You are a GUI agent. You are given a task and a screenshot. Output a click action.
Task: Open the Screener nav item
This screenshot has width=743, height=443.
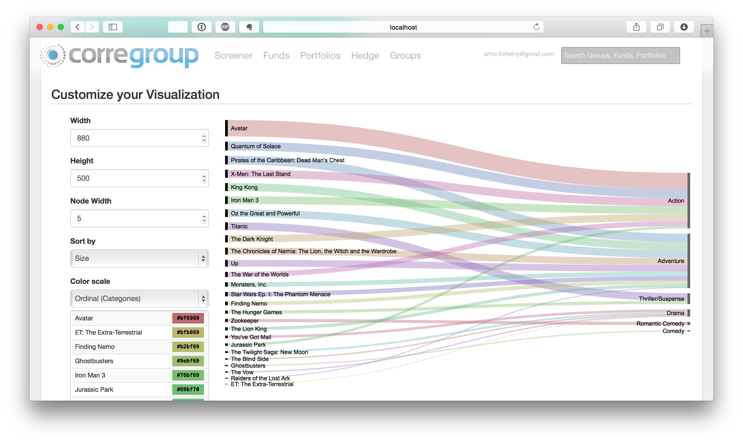[233, 56]
